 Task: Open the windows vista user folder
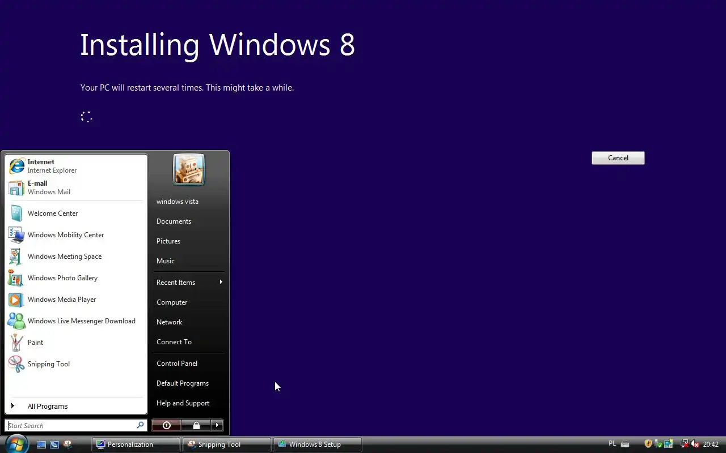tap(189, 201)
